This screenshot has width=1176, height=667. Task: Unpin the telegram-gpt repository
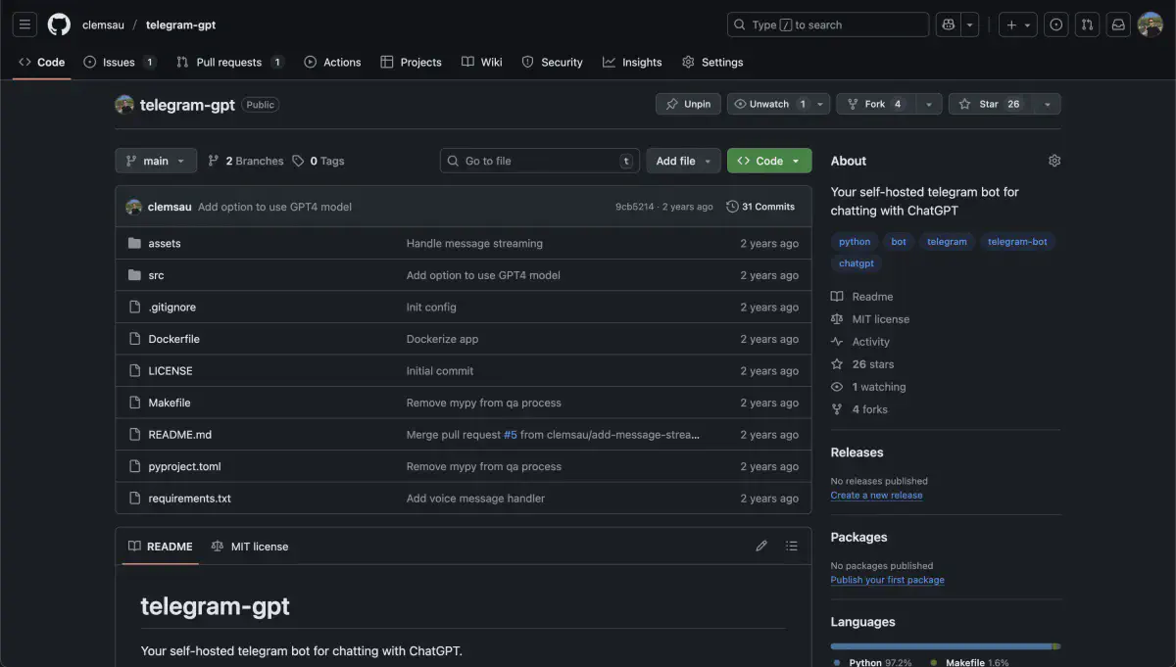tap(688, 104)
